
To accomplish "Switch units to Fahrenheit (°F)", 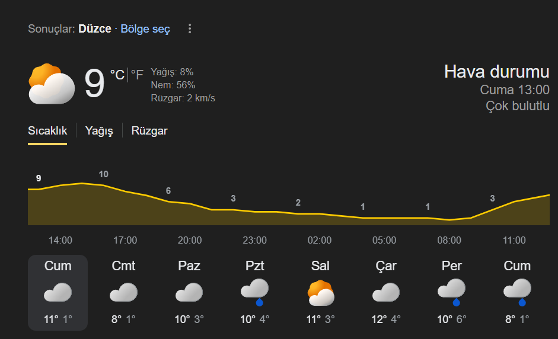I will point(137,75).
